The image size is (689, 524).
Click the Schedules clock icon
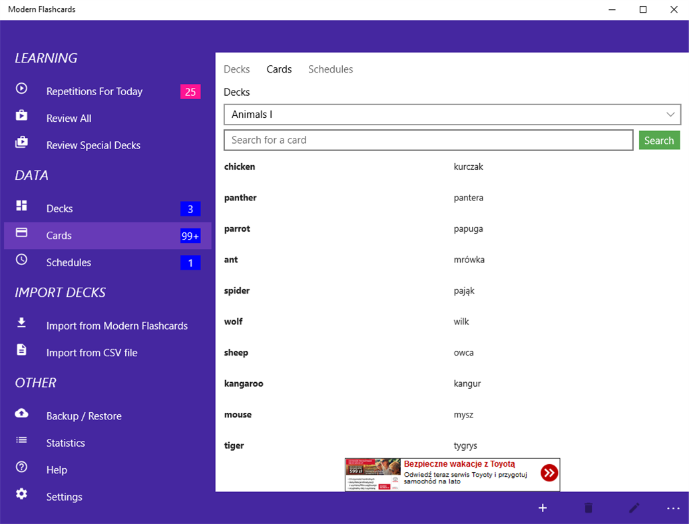point(21,259)
